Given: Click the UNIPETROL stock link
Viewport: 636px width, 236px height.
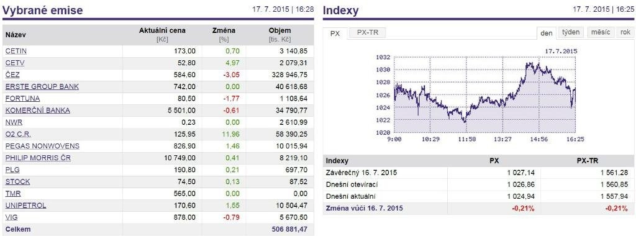Looking at the screenshot, I should [25, 205].
